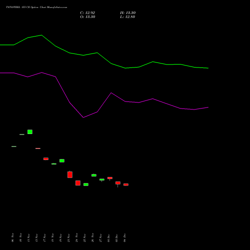Click the thin green candle above 10 Nov
Screen dimensions: 250x250
[x=22, y=134]
